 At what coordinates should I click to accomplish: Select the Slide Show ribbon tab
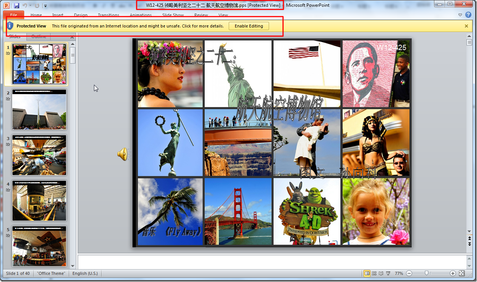173,15
